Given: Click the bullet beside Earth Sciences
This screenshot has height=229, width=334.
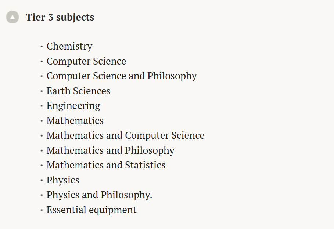Looking at the screenshot, I should click(x=42, y=91).
